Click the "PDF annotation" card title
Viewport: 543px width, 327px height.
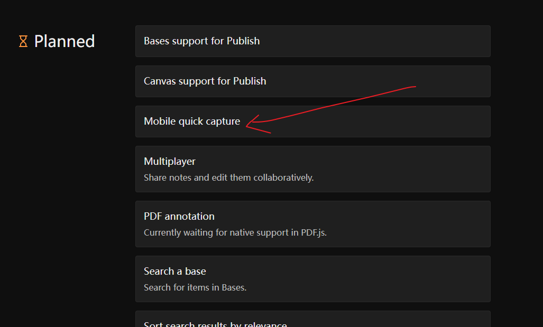pos(179,217)
